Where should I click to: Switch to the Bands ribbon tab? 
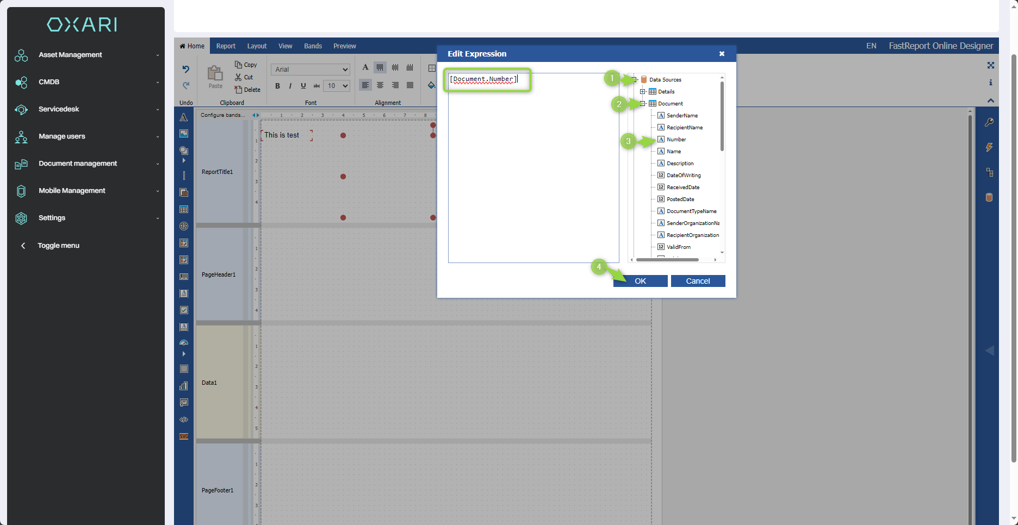(313, 46)
